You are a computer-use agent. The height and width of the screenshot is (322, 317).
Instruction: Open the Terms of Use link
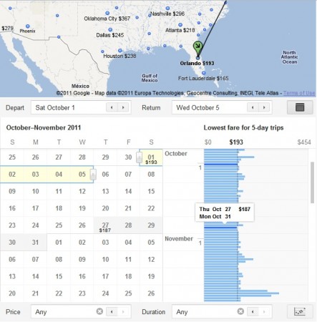point(299,93)
